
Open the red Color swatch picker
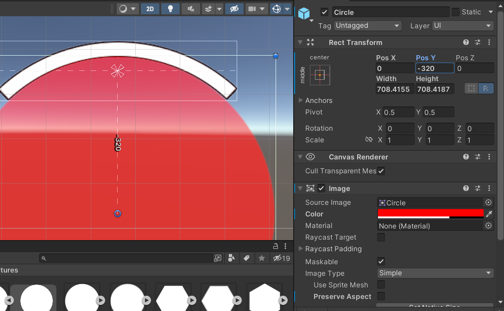430,214
